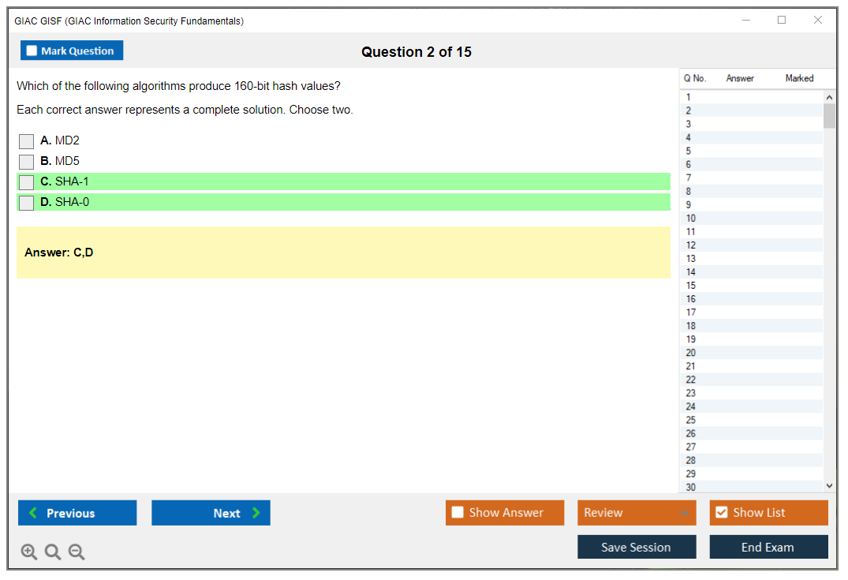848x580 pixels.
Task: Click the green left chevron on Previous
Action: coord(32,513)
